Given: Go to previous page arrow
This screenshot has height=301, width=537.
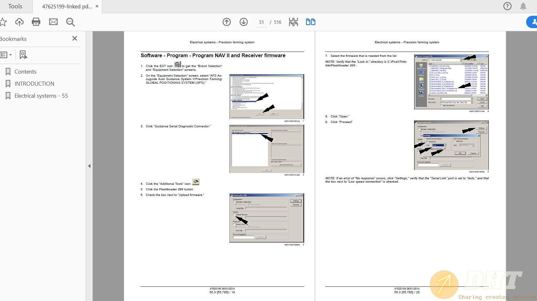Looking at the screenshot, I should pyautogui.click(x=227, y=22).
